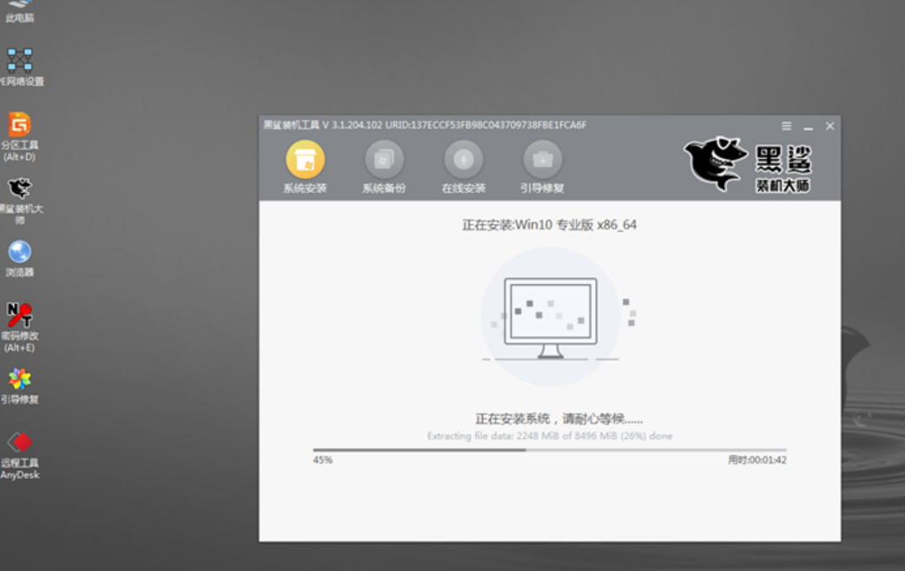
Task: Click the installation progress bar
Action: click(550, 449)
